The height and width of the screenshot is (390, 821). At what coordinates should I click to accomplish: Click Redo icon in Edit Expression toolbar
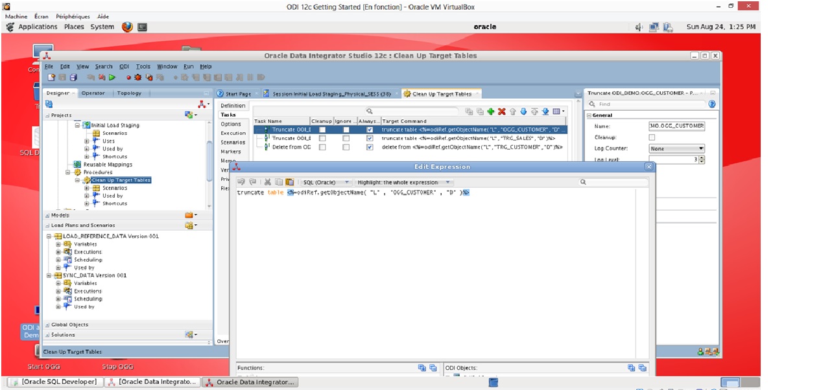point(253,182)
